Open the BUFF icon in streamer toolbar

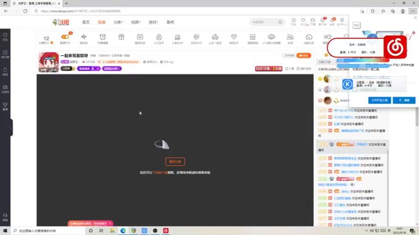178,37
